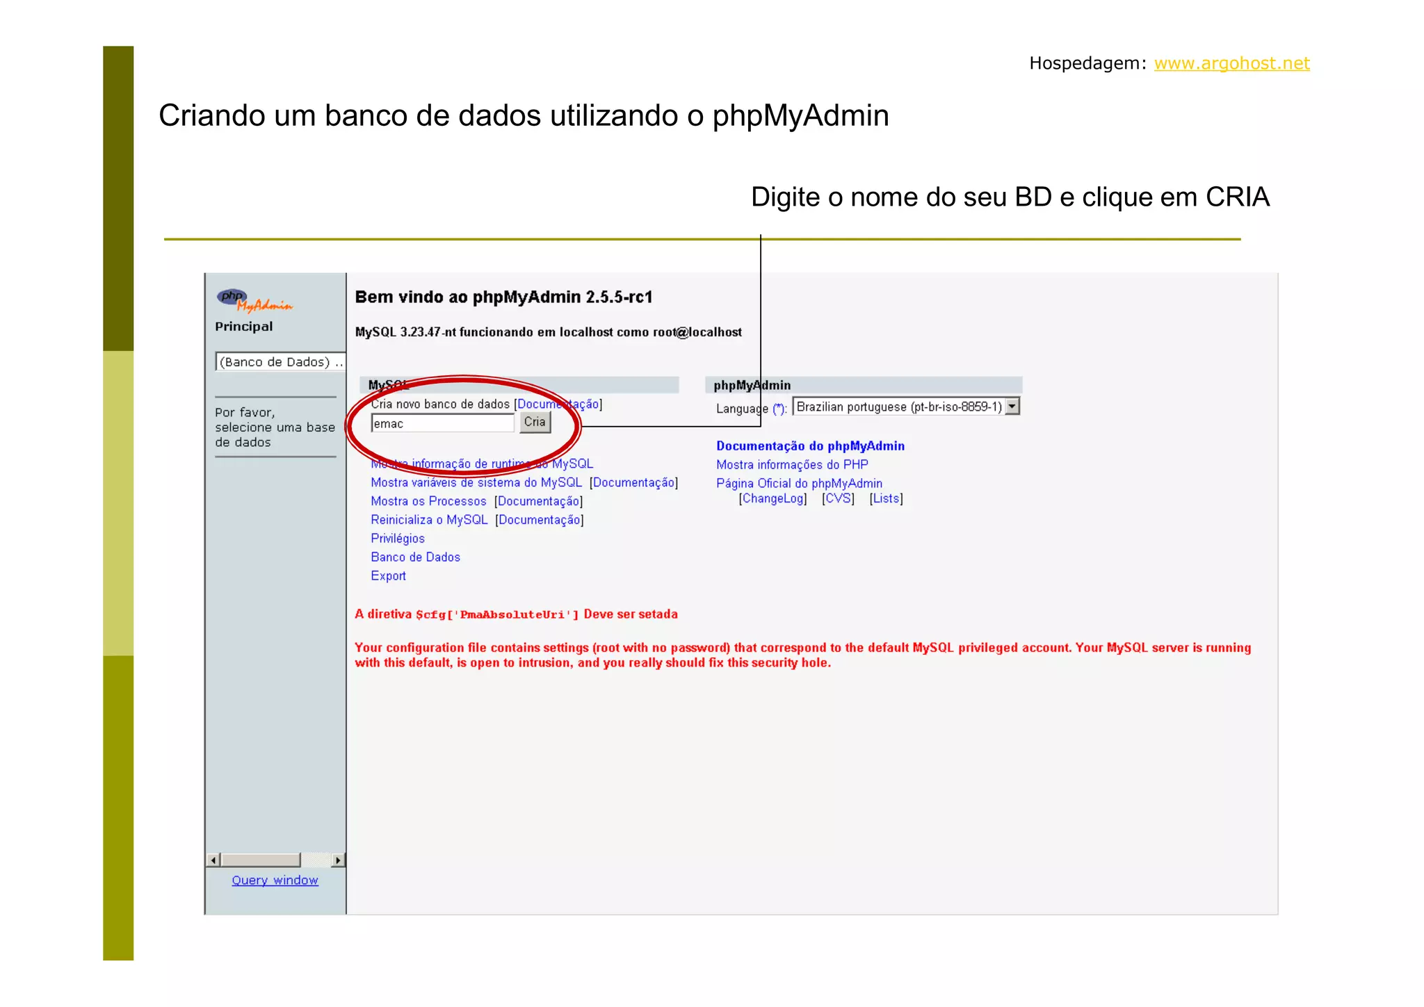Click the Query window link

click(x=275, y=880)
